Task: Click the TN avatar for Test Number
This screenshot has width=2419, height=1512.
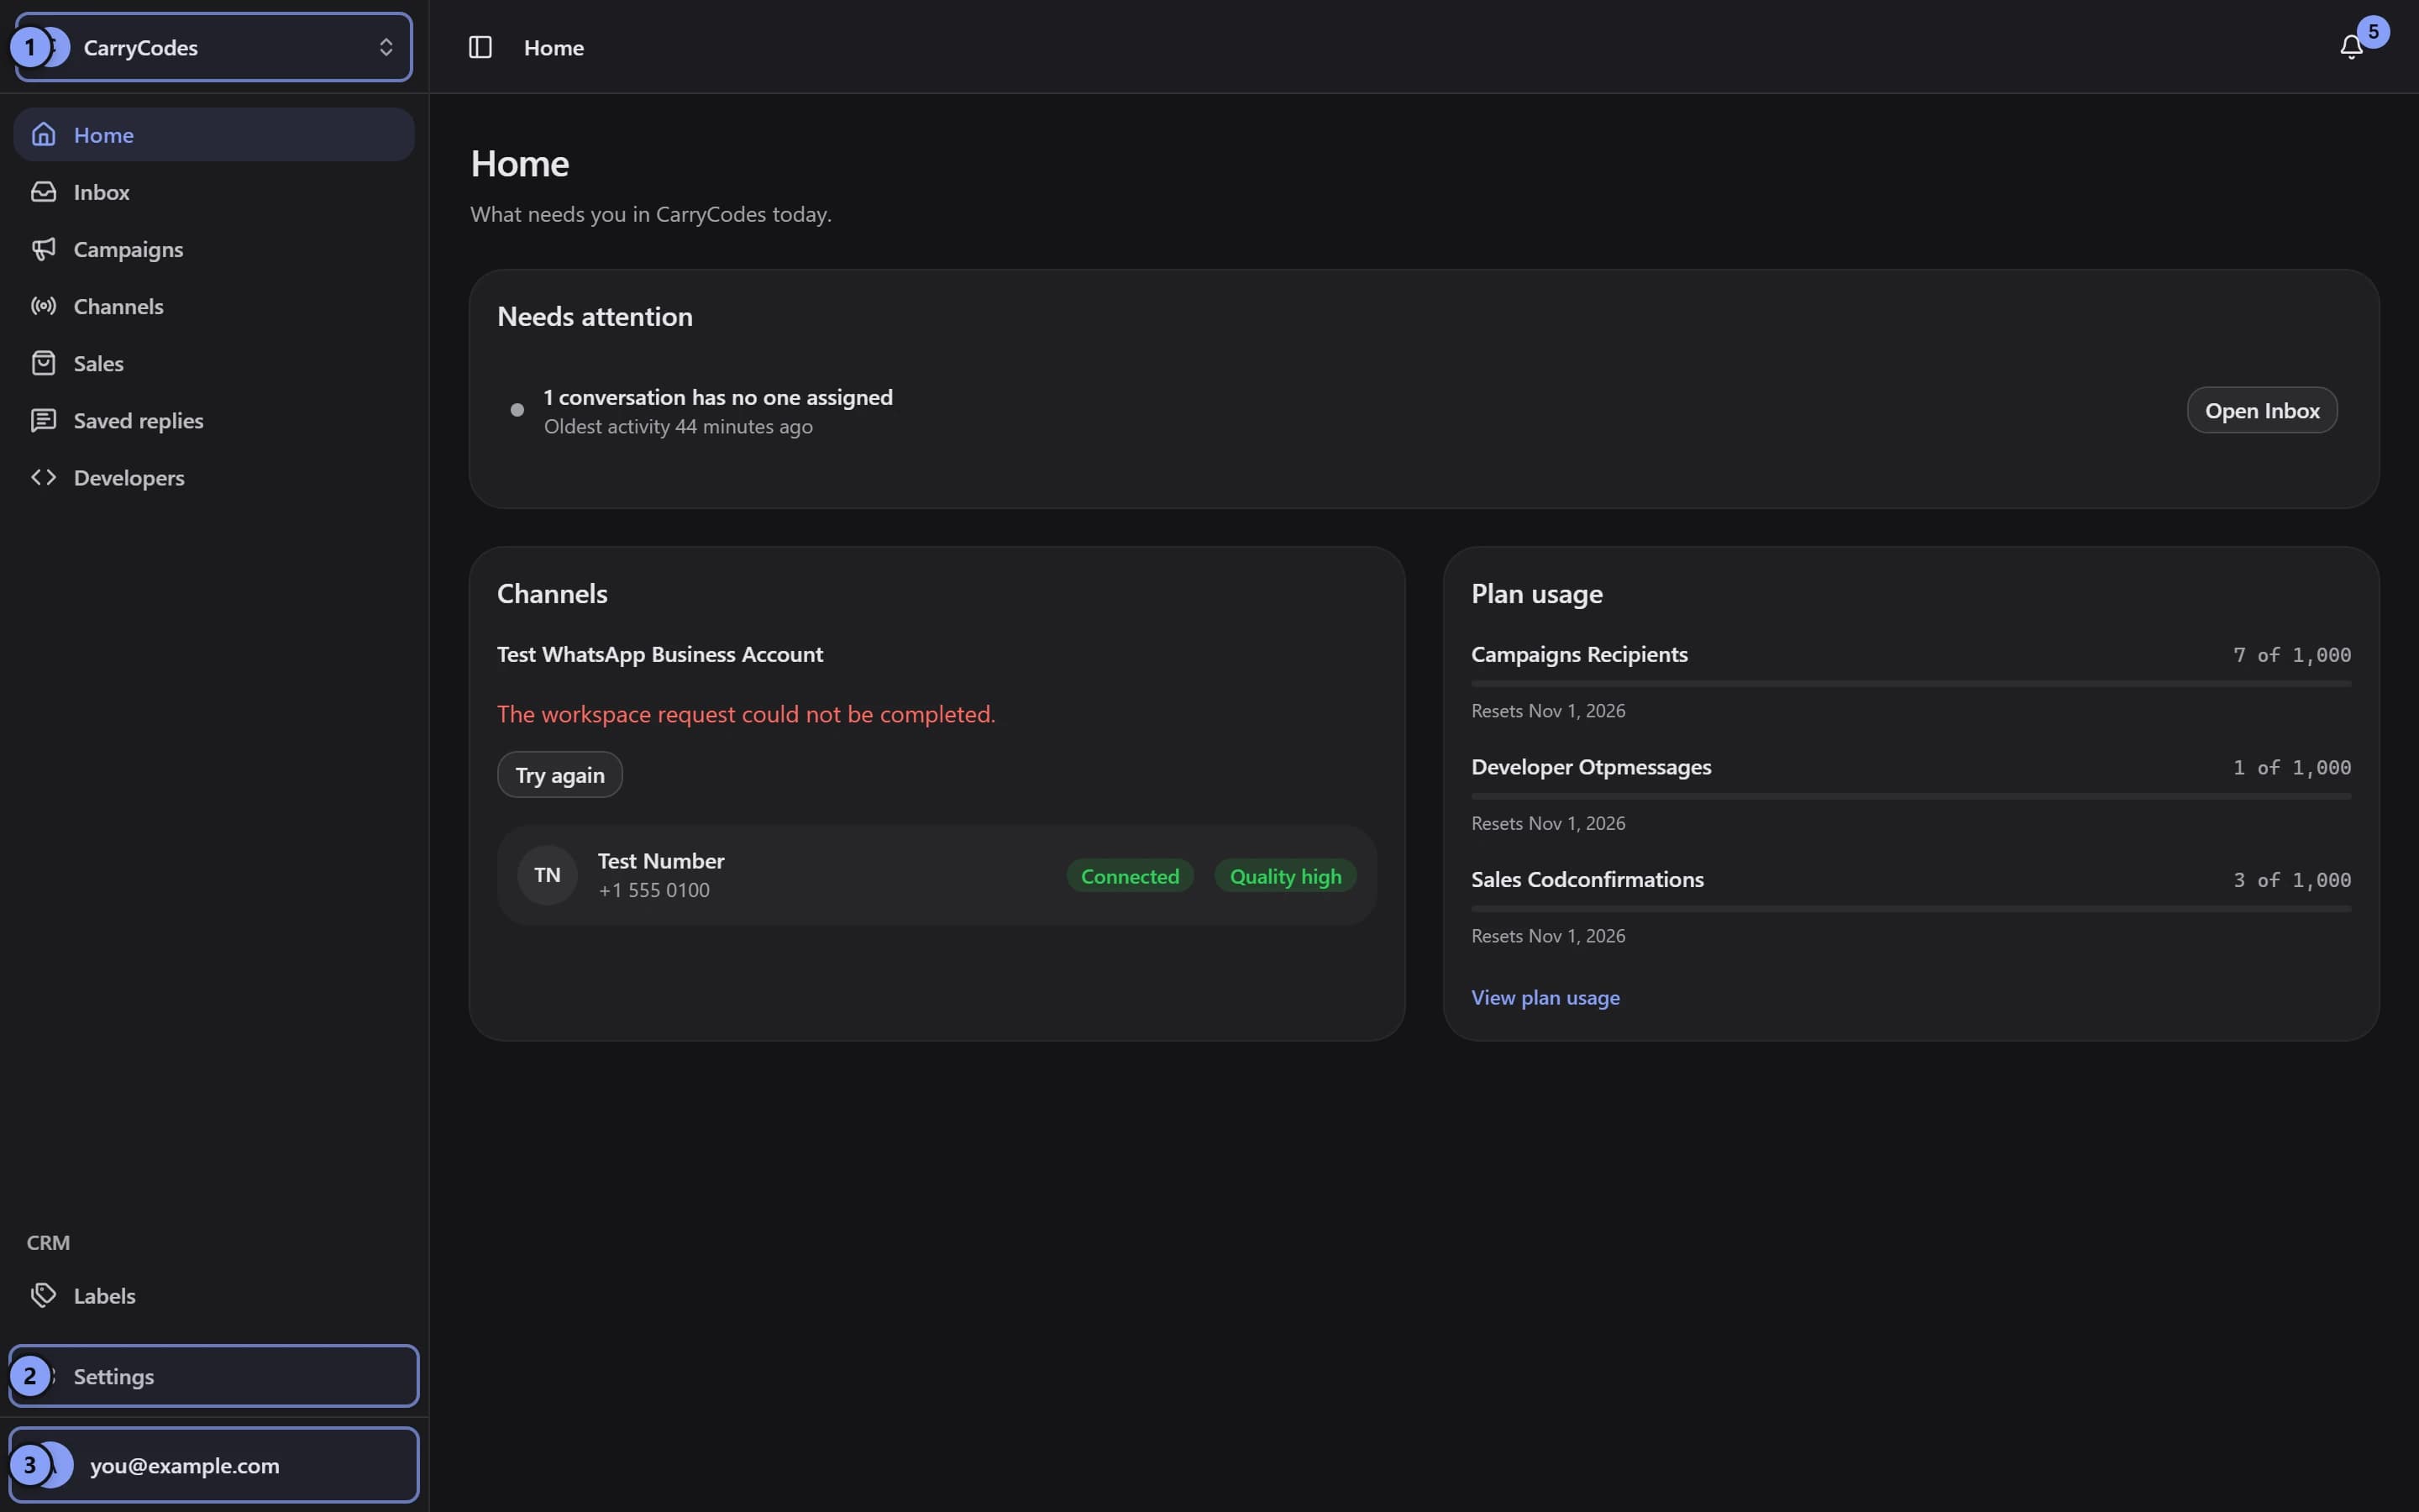Action: (547, 875)
